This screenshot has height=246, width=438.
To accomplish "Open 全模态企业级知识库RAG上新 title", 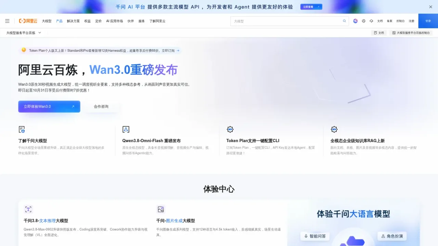I will tap(358, 141).
